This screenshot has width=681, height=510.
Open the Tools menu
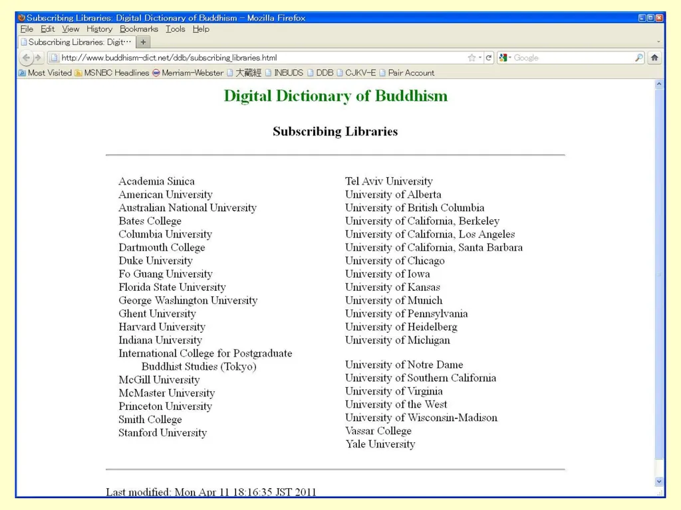click(176, 29)
